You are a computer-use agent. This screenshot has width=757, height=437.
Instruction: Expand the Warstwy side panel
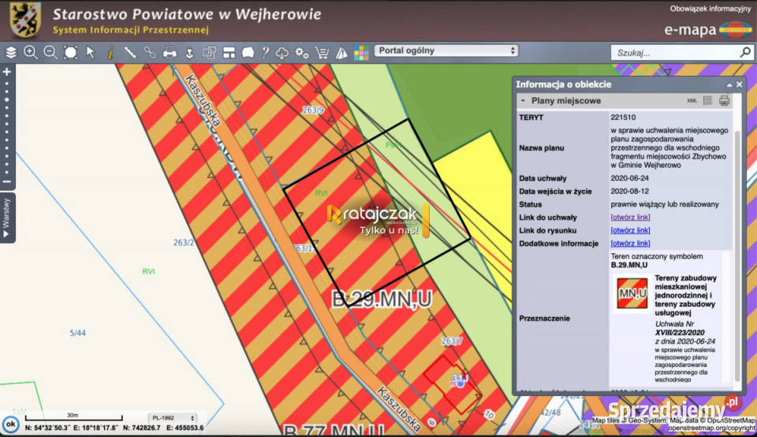tap(7, 218)
